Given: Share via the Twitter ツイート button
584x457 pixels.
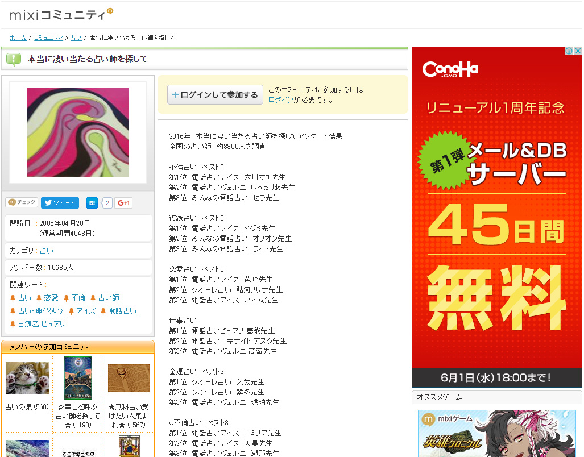Looking at the screenshot, I should (x=60, y=203).
